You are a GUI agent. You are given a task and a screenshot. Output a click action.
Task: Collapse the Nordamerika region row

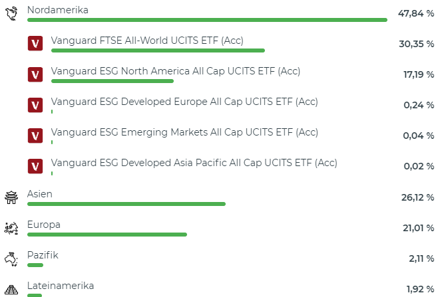(x=58, y=10)
